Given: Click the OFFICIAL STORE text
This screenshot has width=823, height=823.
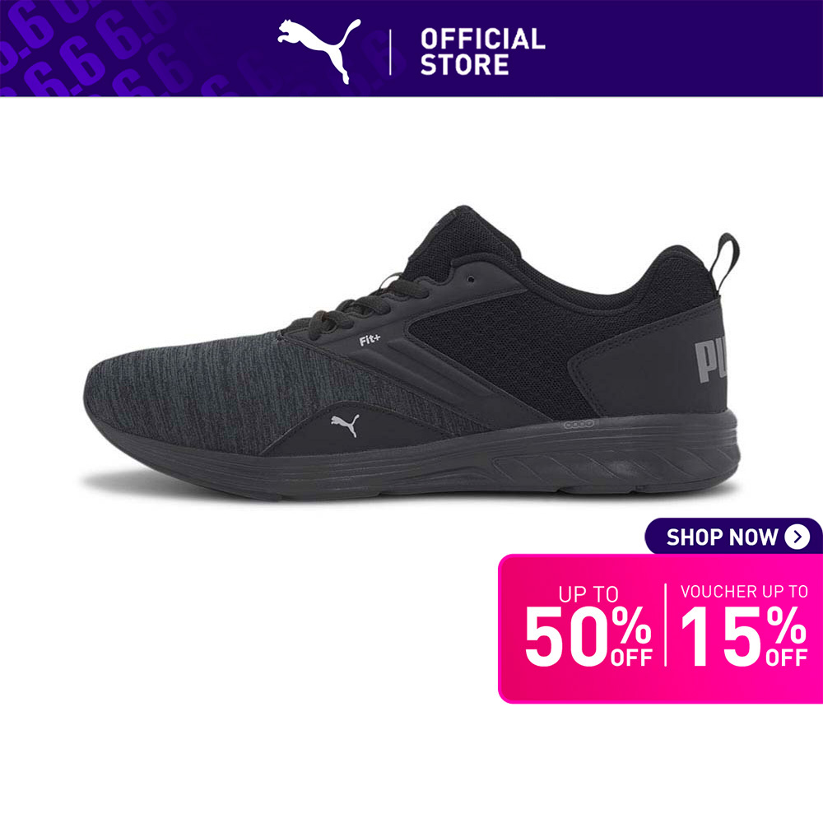Looking at the screenshot, I should tap(482, 52).
